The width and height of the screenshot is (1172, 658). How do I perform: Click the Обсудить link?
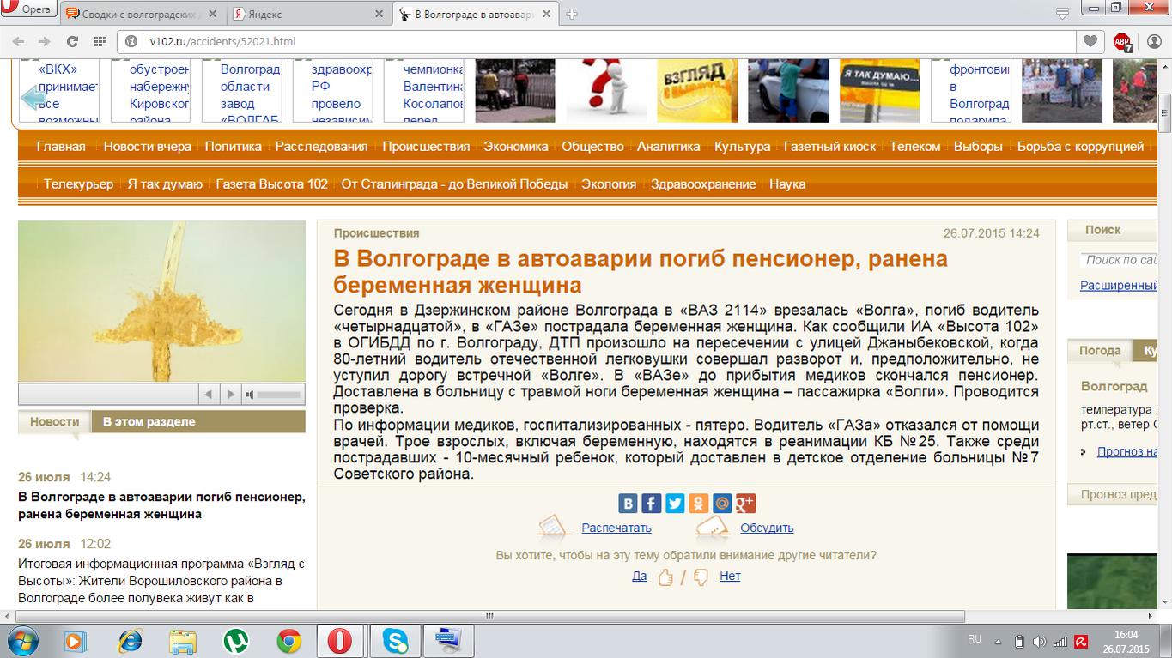pos(767,528)
